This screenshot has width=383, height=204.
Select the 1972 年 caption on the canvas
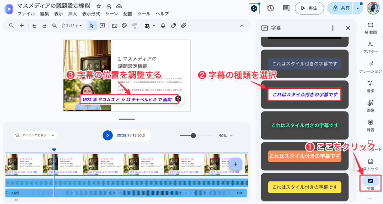127,100
